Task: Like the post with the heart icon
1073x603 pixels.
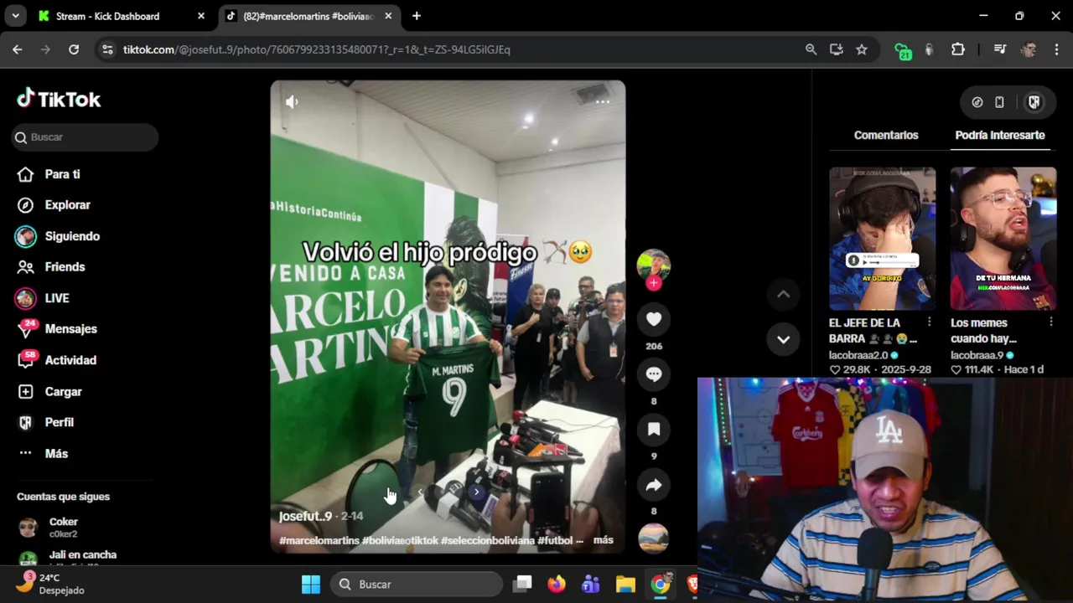Action: click(654, 319)
